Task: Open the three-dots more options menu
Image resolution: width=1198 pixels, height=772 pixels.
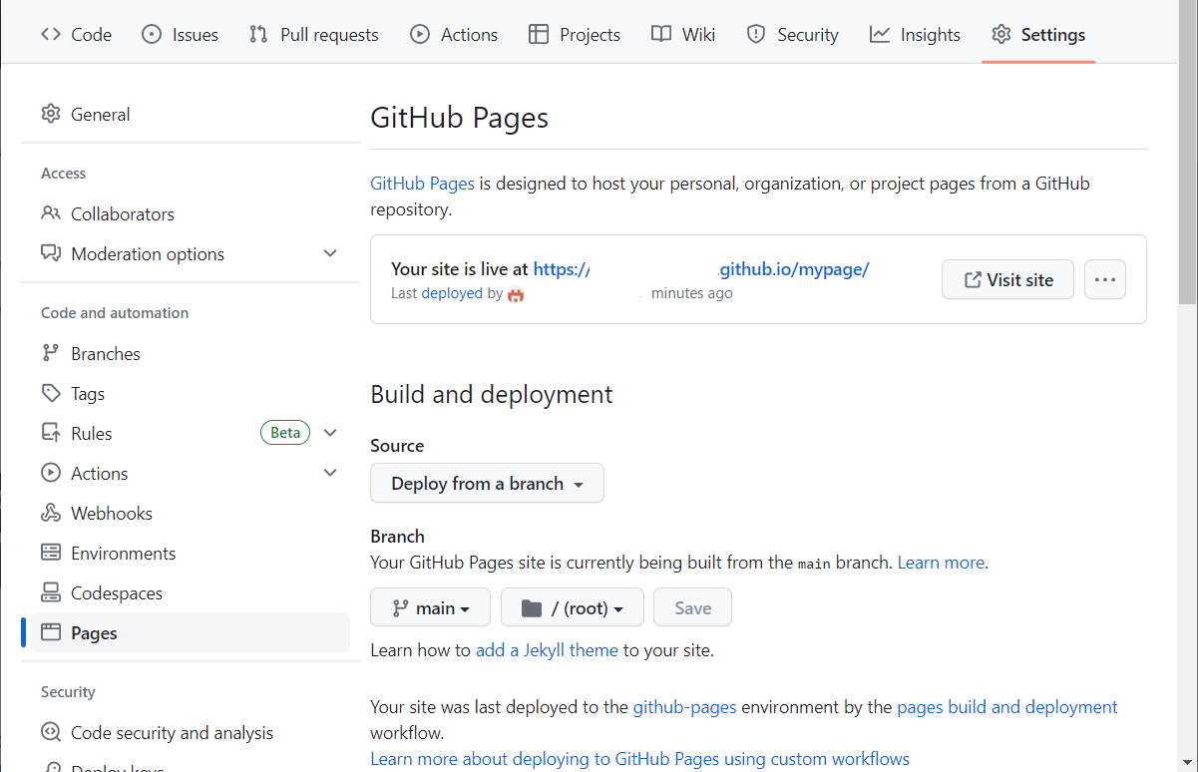Action: pyautogui.click(x=1105, y=279)
